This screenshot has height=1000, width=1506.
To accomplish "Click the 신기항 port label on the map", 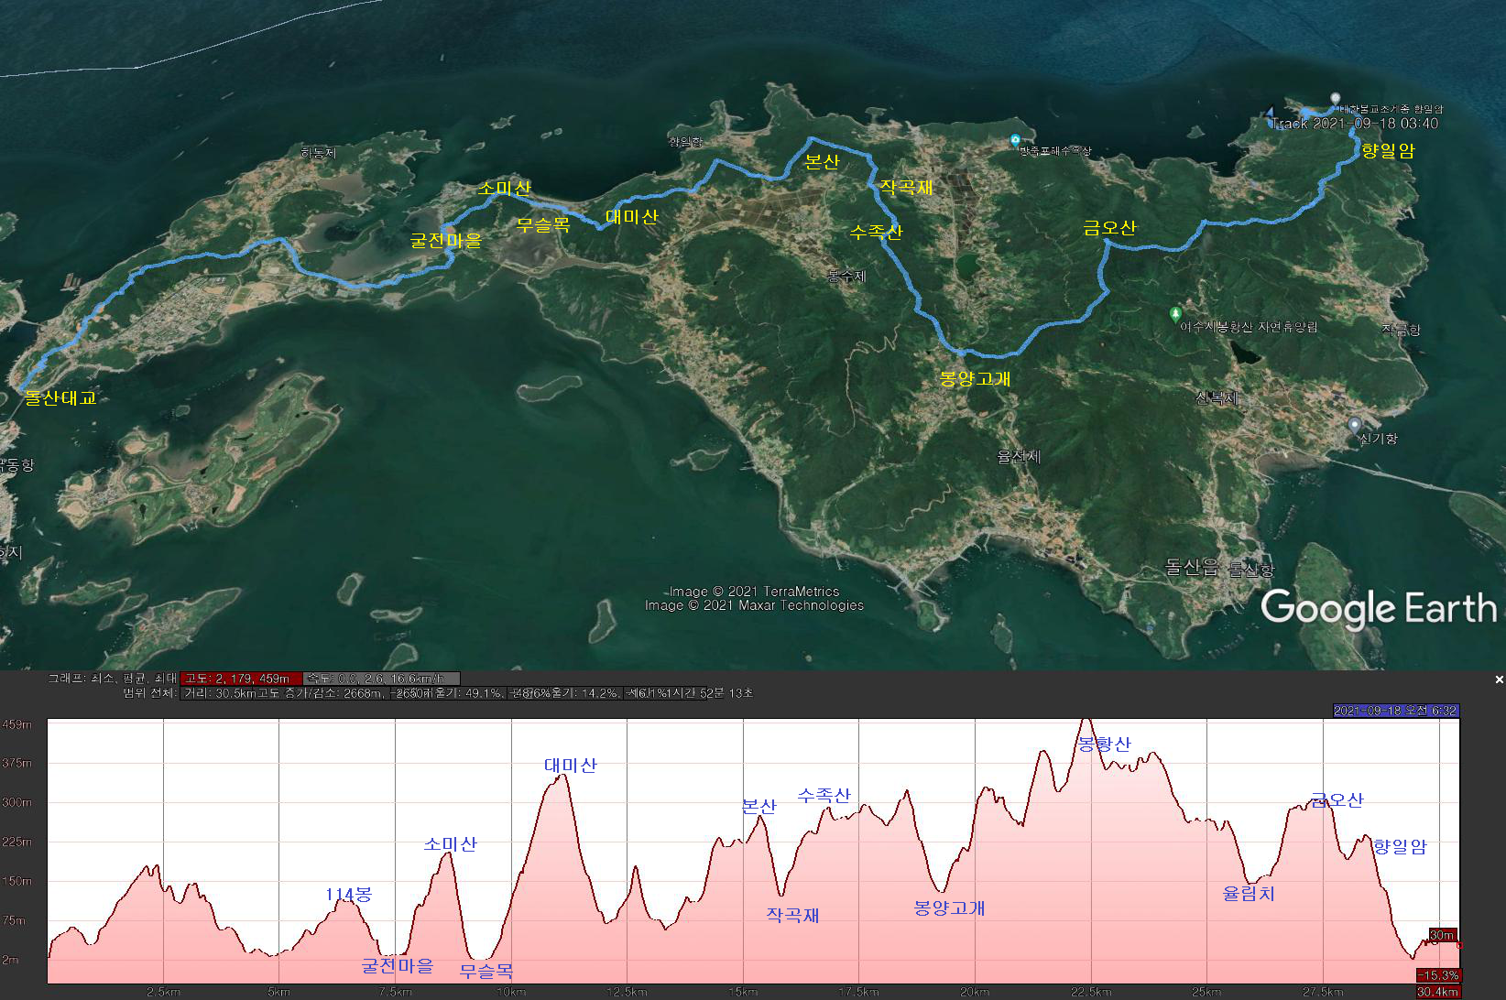I will pos(1379,439).
